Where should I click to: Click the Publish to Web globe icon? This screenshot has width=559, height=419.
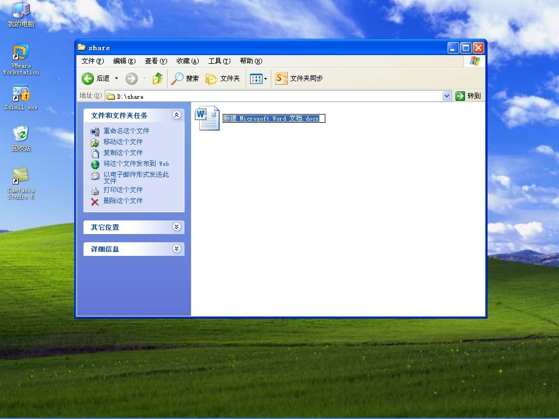[95, 164]
